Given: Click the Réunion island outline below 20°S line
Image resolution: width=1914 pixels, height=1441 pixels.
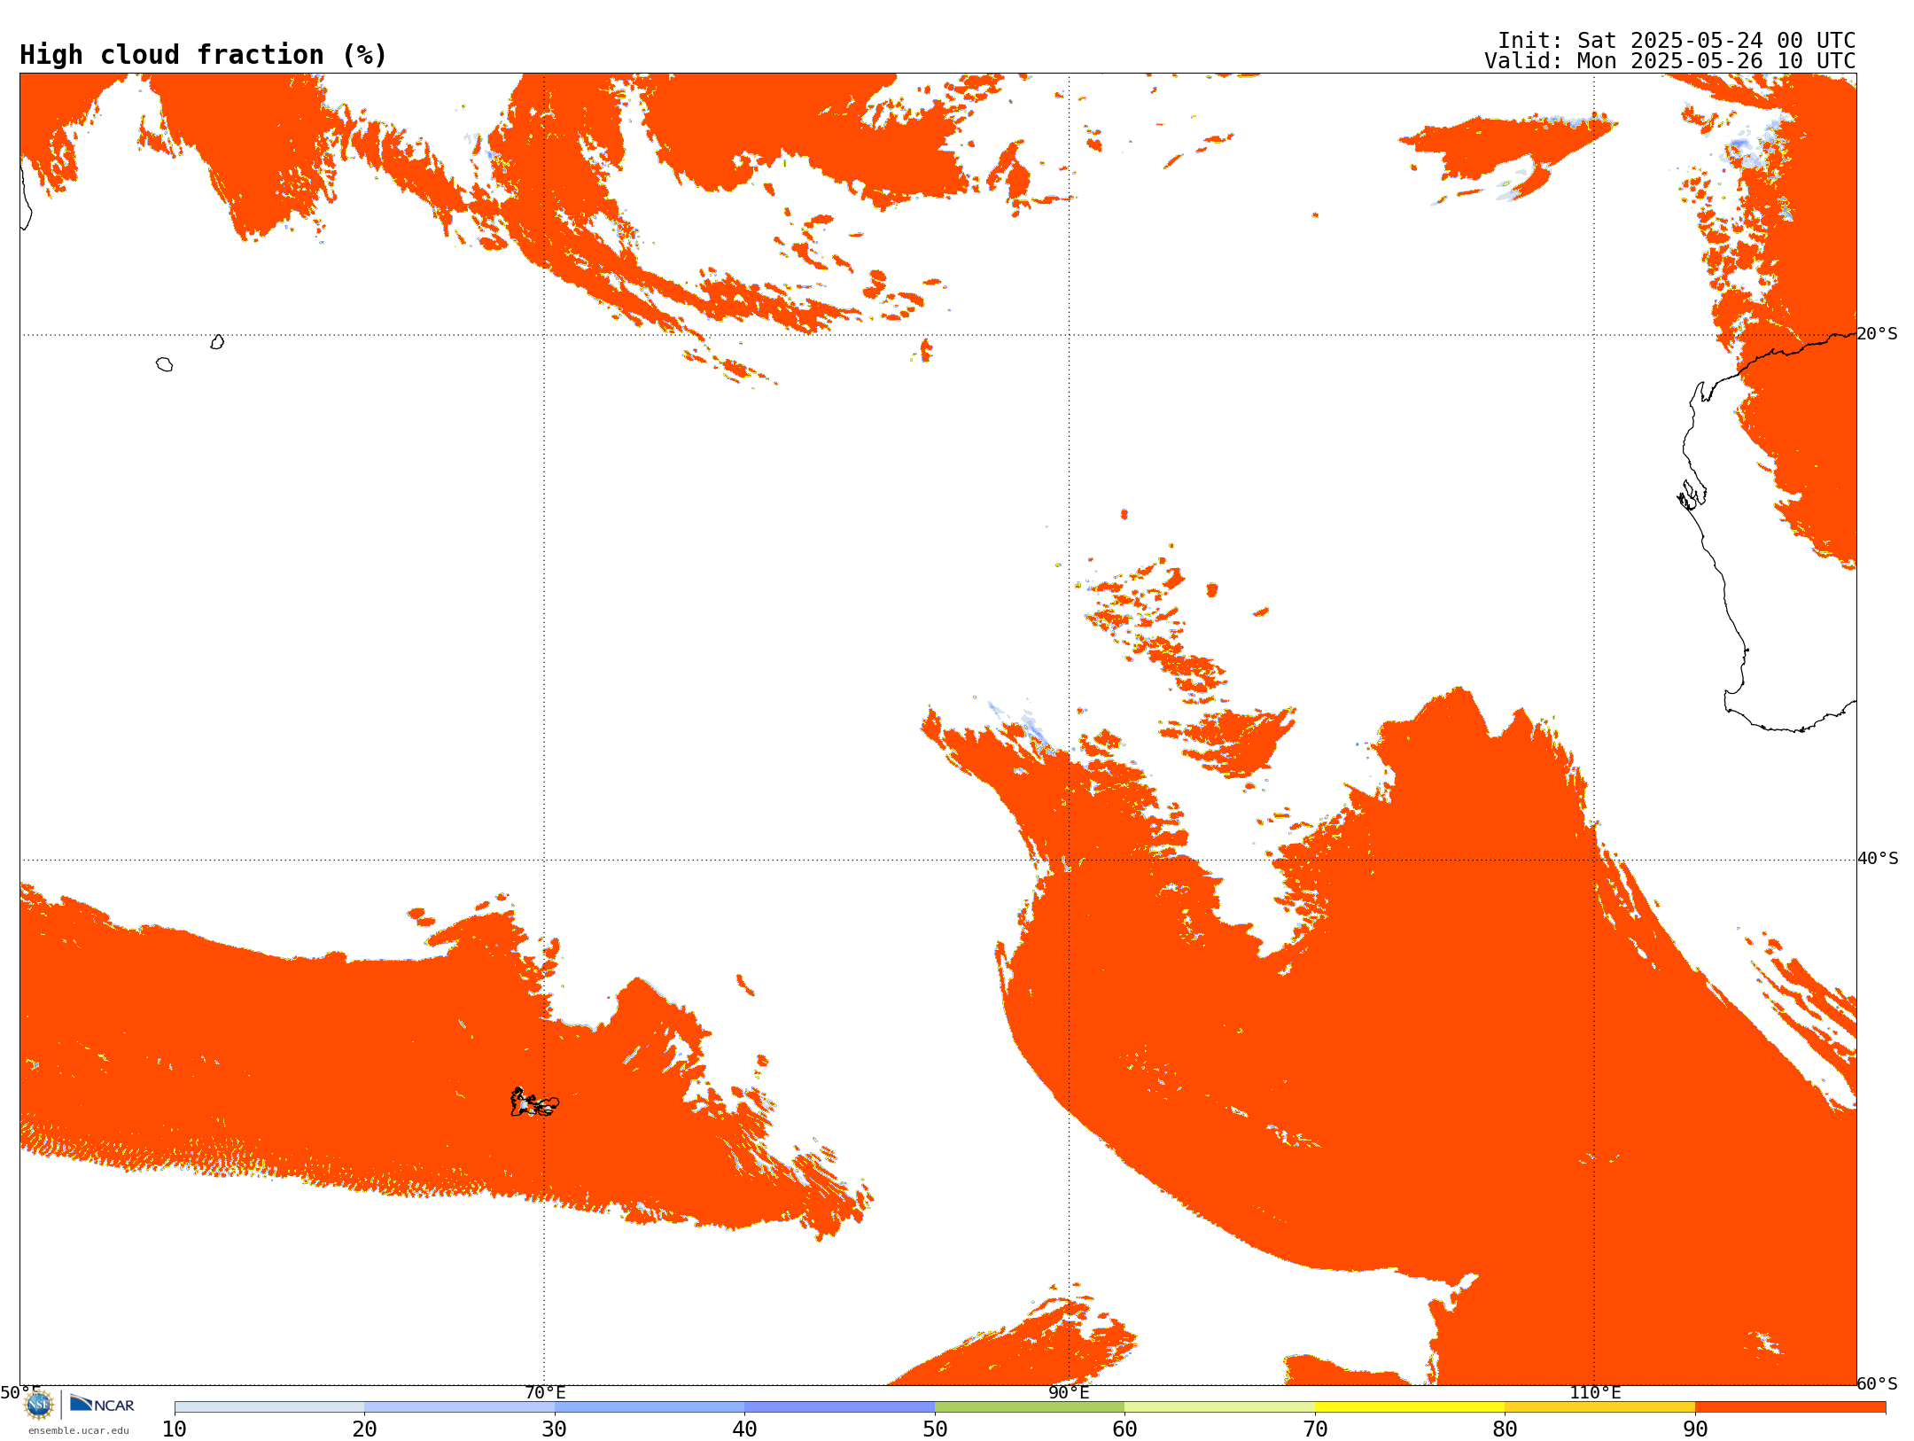Looking at the screenshot, I should 164,364.
